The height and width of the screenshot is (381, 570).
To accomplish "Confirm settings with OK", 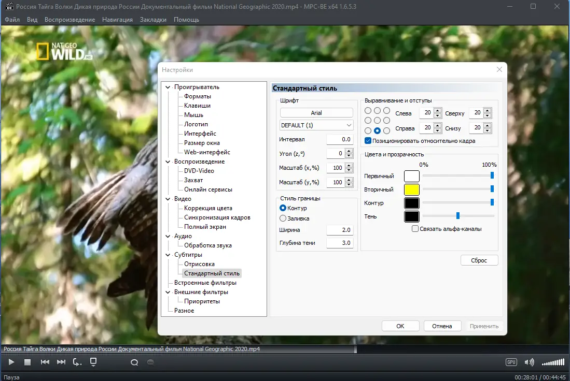I will point(400,326).
